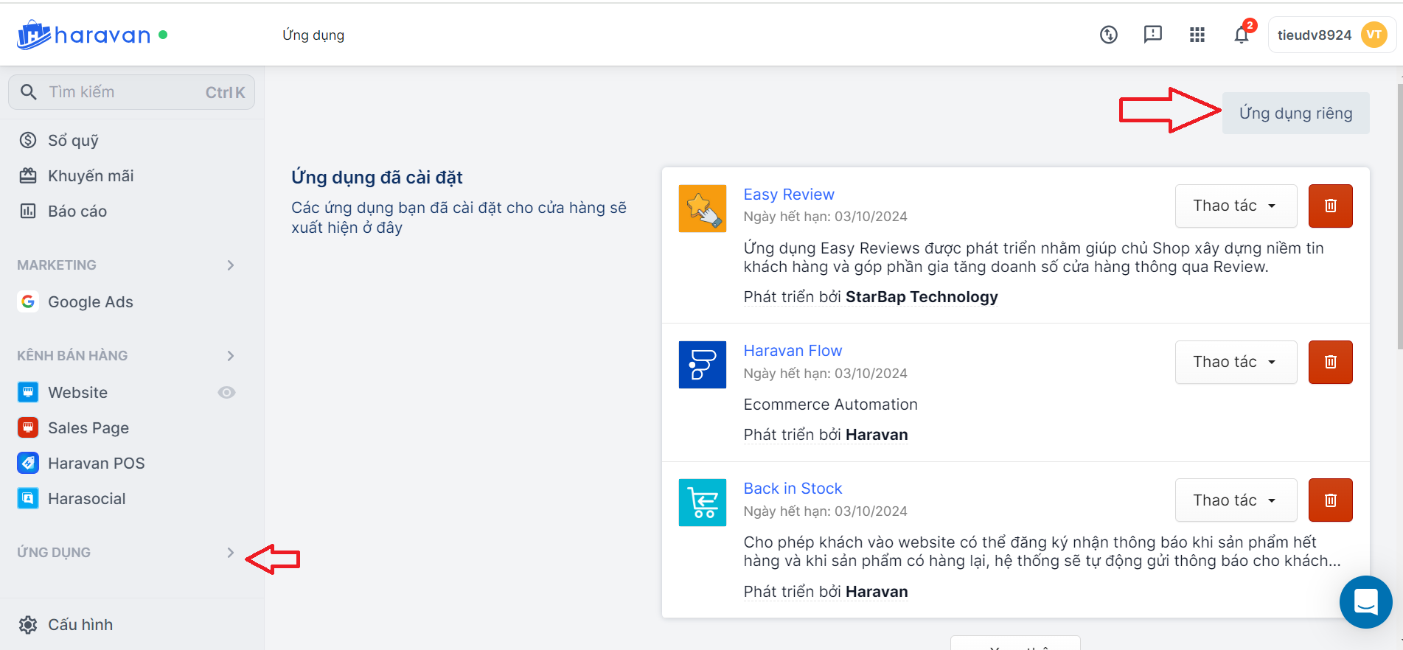1403x650 pixels.
Task: Click the Harasocial icon
Action: pos(28,498)
